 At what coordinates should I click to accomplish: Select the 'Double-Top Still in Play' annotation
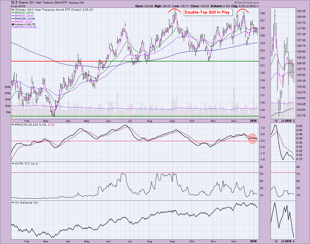[x=207, y=12]
